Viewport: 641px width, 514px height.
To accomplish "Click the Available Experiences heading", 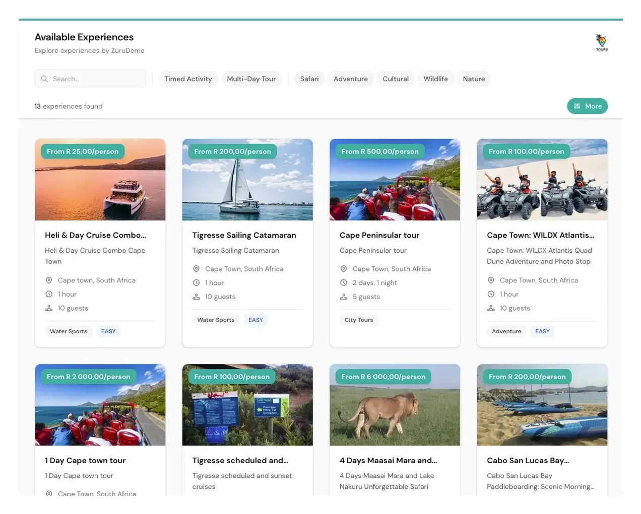I will tap(84, 37).
